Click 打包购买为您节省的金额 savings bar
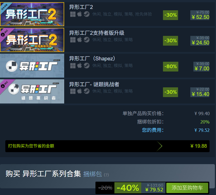Screen dimensions: 216x195 pos(107,146)
